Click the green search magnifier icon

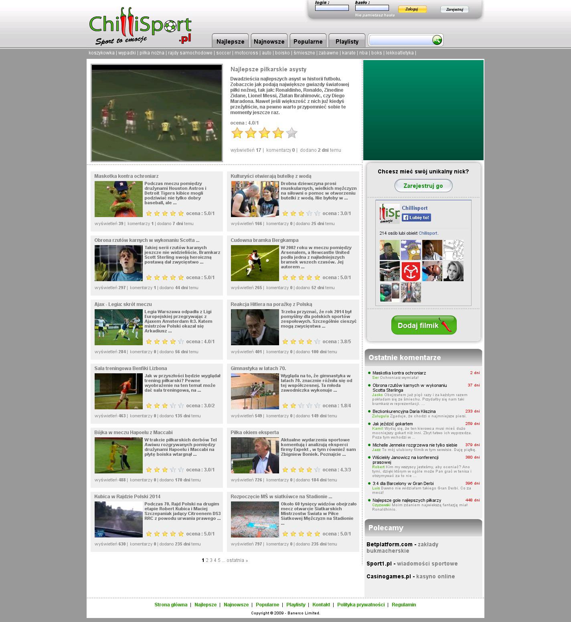click(437, 40)
